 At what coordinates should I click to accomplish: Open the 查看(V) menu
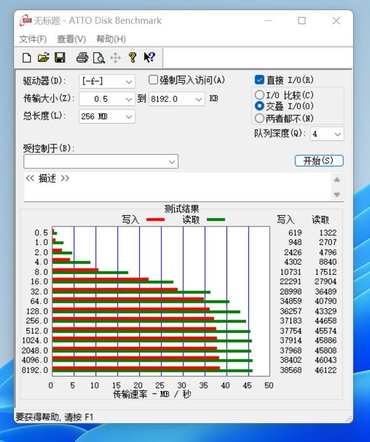[71, 39]
